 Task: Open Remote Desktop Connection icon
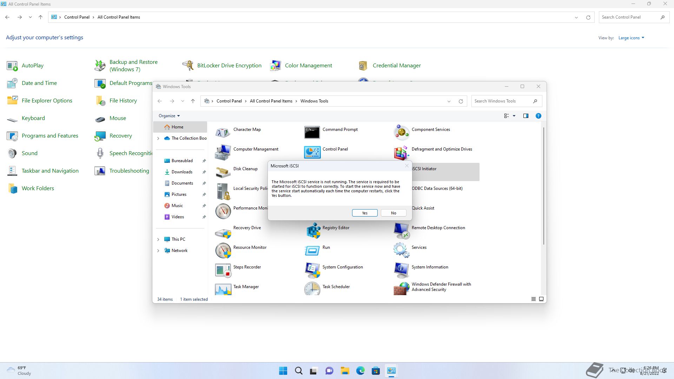click(x=401, y=231)
